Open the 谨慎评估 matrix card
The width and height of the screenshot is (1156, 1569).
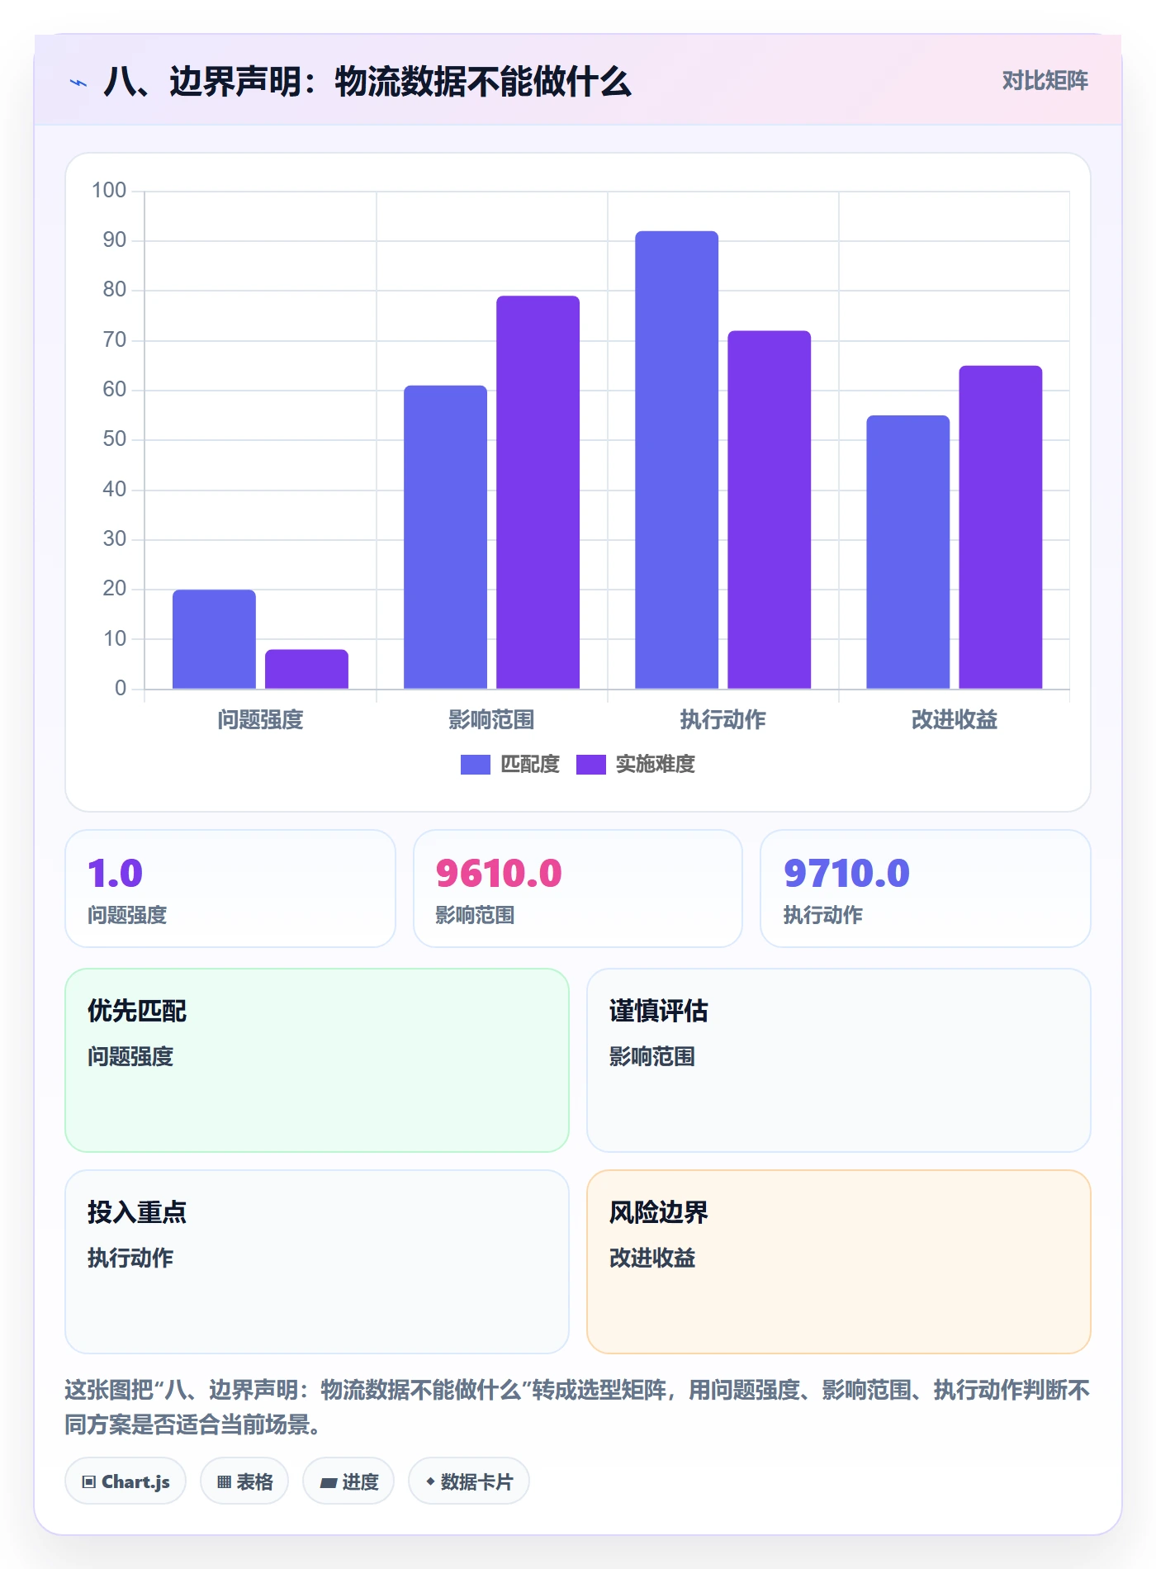[x=838, y=1060]
